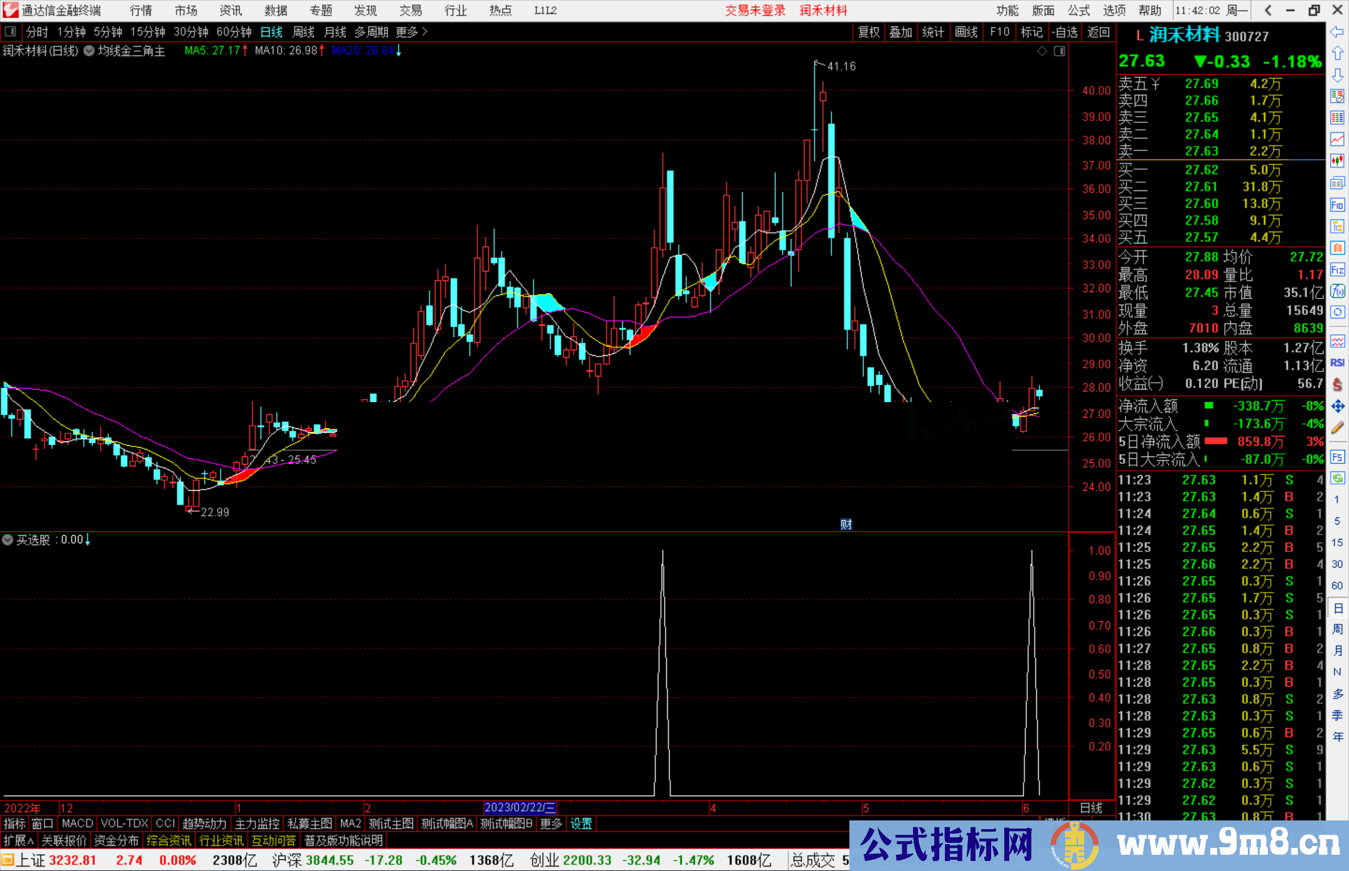Select the pencil drawing tool icon
Image resolution: width=1349 pixels, height=871 pixels.
[x=1337, y=428]
